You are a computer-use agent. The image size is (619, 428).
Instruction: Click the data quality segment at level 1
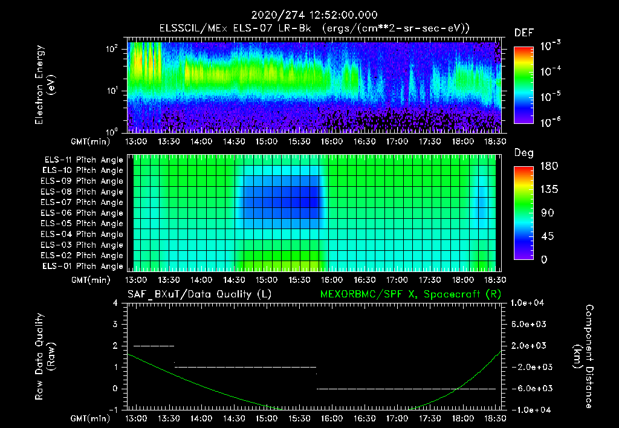245,367
